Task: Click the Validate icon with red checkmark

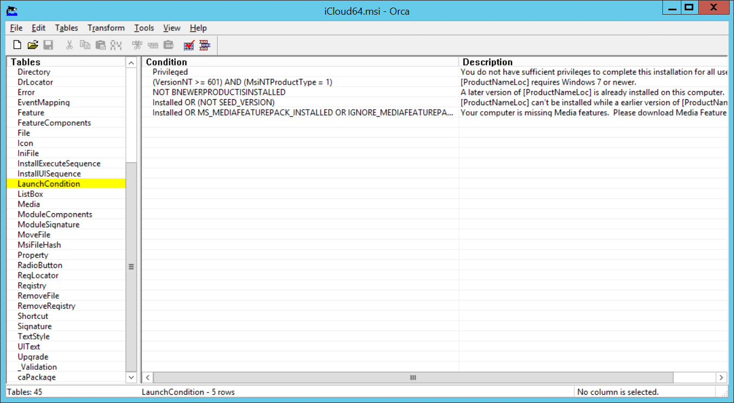Action: pyautogui.click(x=189, y=46)
